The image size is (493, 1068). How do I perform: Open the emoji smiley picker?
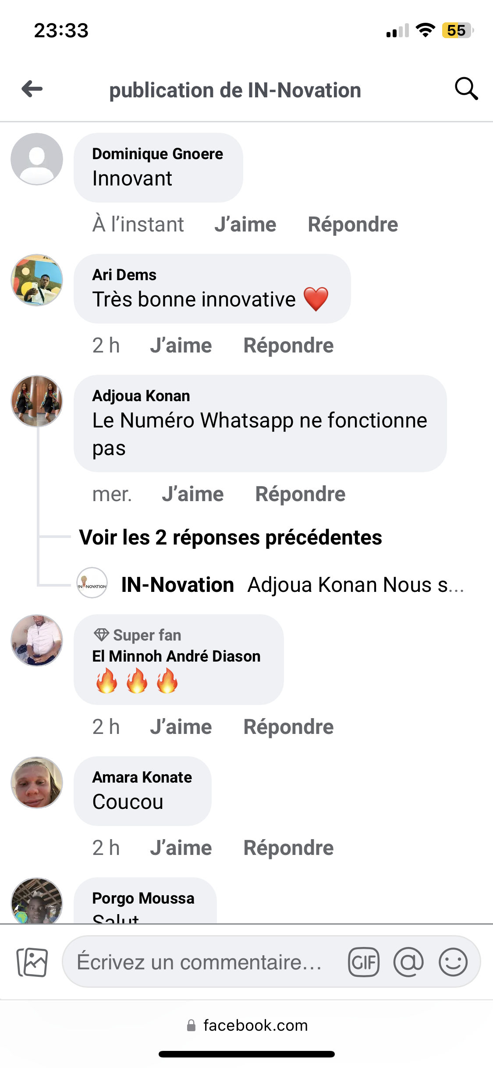(453, 962)
